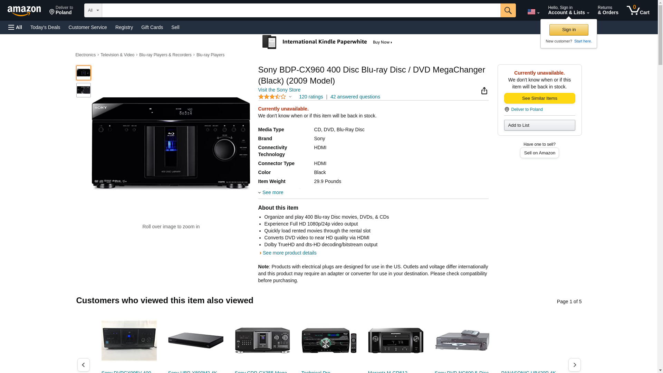Click the magnifying glass search button
This screenshot has width=663, height=373.
(508, 10)
